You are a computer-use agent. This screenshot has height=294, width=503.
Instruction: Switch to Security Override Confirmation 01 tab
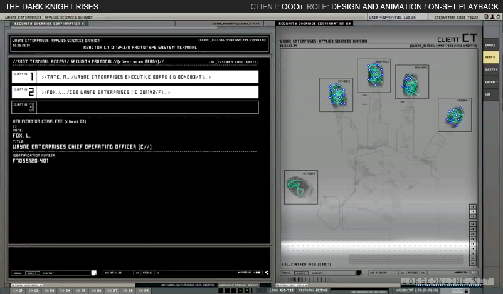[x=49, y=23]
